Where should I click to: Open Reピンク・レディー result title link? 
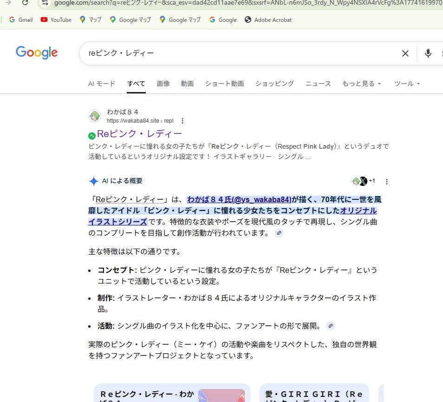point(139,134)
